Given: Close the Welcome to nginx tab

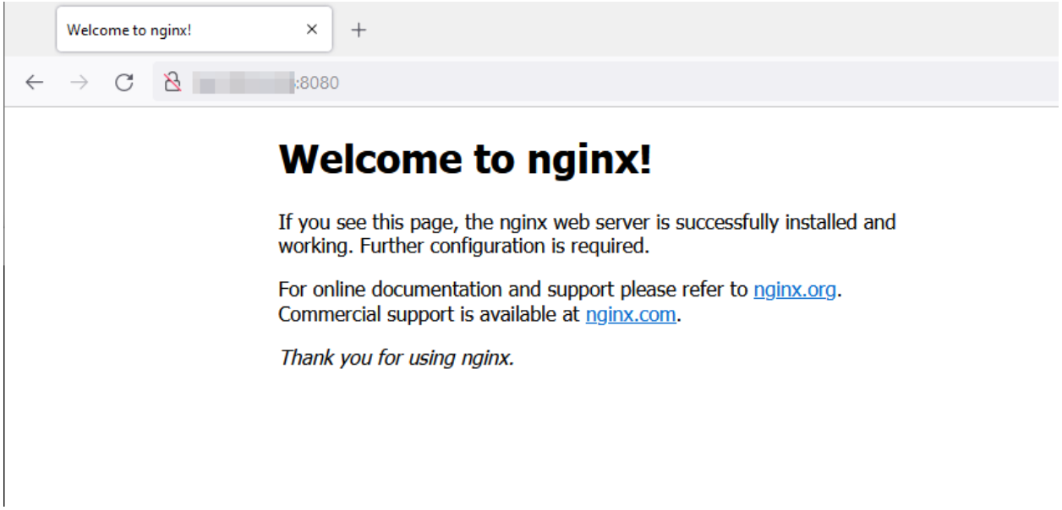Looking at the screenshot, I should tap(312, 29).
